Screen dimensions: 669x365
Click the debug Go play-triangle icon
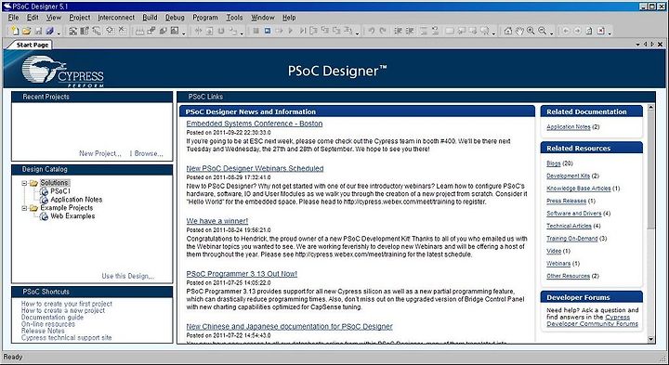click(291, 31)
